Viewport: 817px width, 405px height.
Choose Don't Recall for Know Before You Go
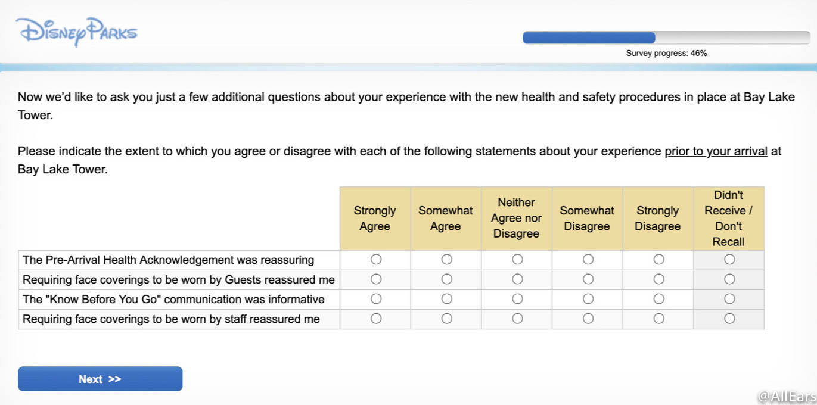click(x=729, y=298)
